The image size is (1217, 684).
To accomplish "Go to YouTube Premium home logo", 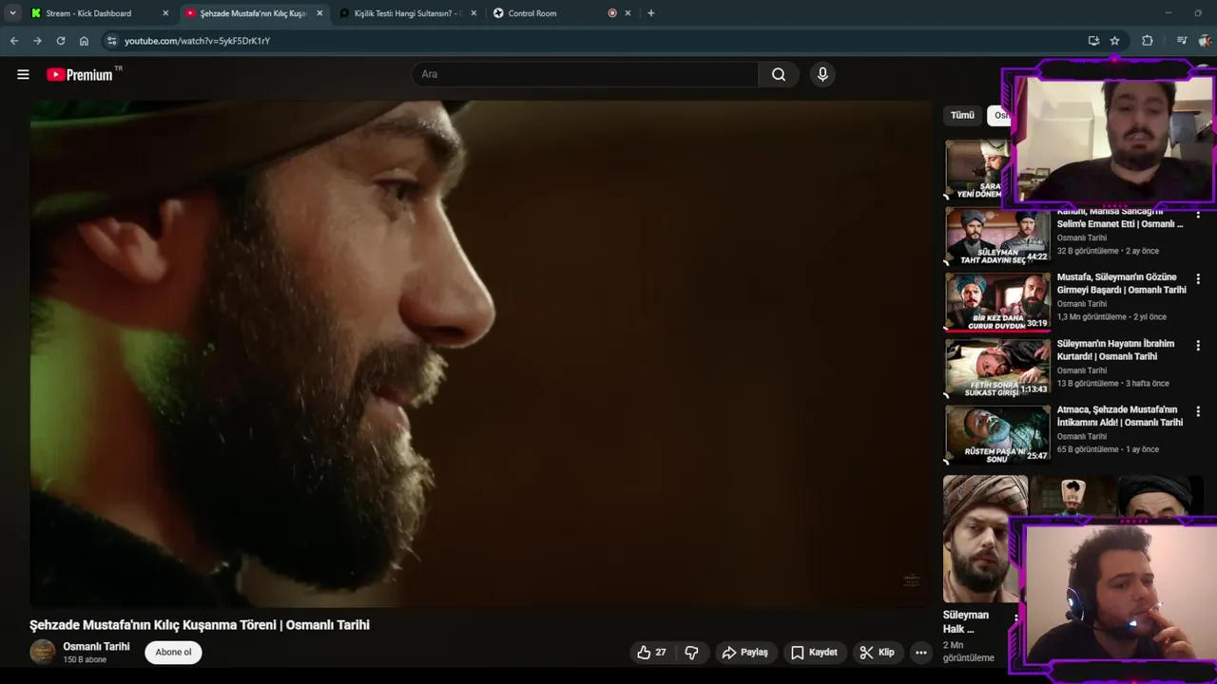I will (80, 74).
